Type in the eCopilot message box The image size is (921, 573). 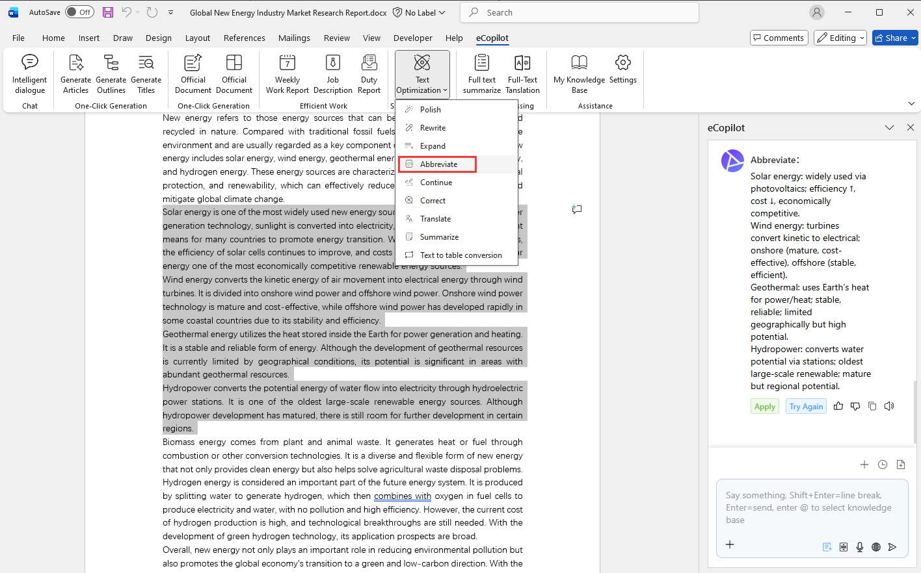coord(811,507)
